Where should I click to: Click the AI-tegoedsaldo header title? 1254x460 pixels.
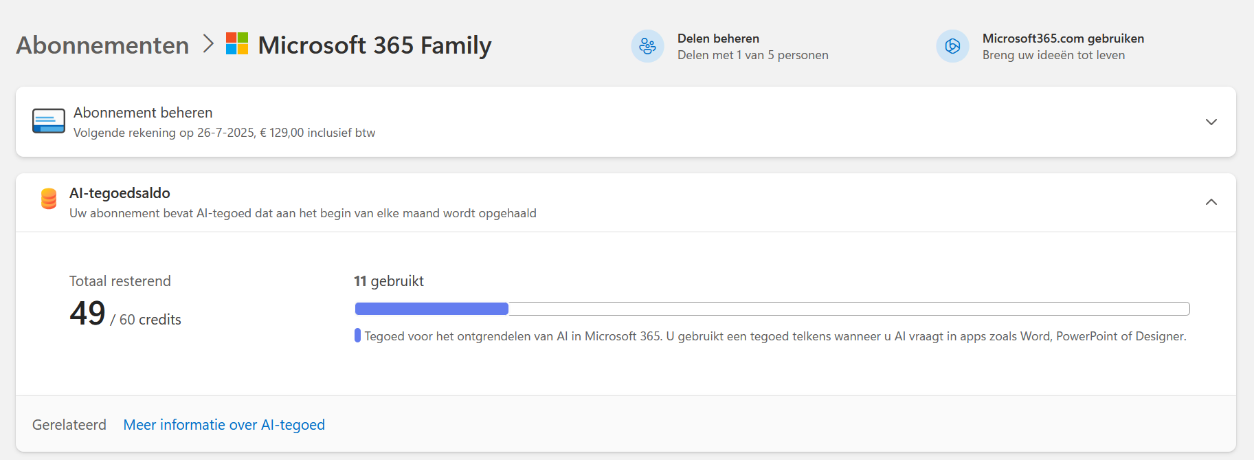click(120, 193)
